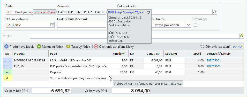Viewport: 247px width, 97px height.
Task: Open the 202203001 link in PHE_10 row
Action: tap(213, 66)
